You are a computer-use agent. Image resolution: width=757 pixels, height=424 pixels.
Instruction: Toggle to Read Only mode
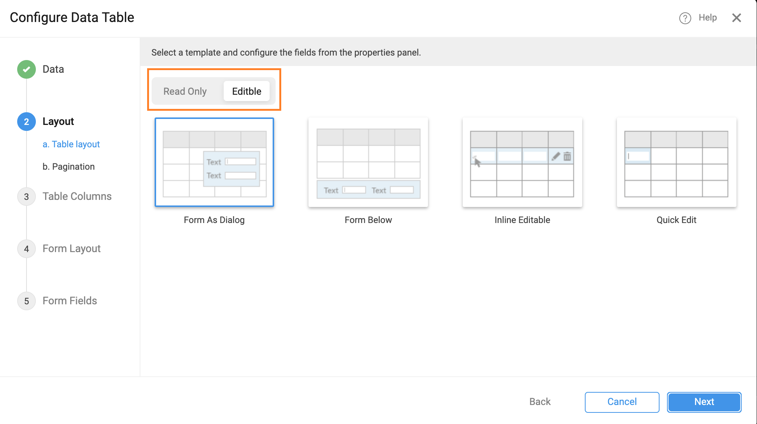[186, 91]
